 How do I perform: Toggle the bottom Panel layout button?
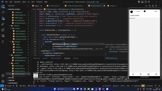(x=142, y=2)
